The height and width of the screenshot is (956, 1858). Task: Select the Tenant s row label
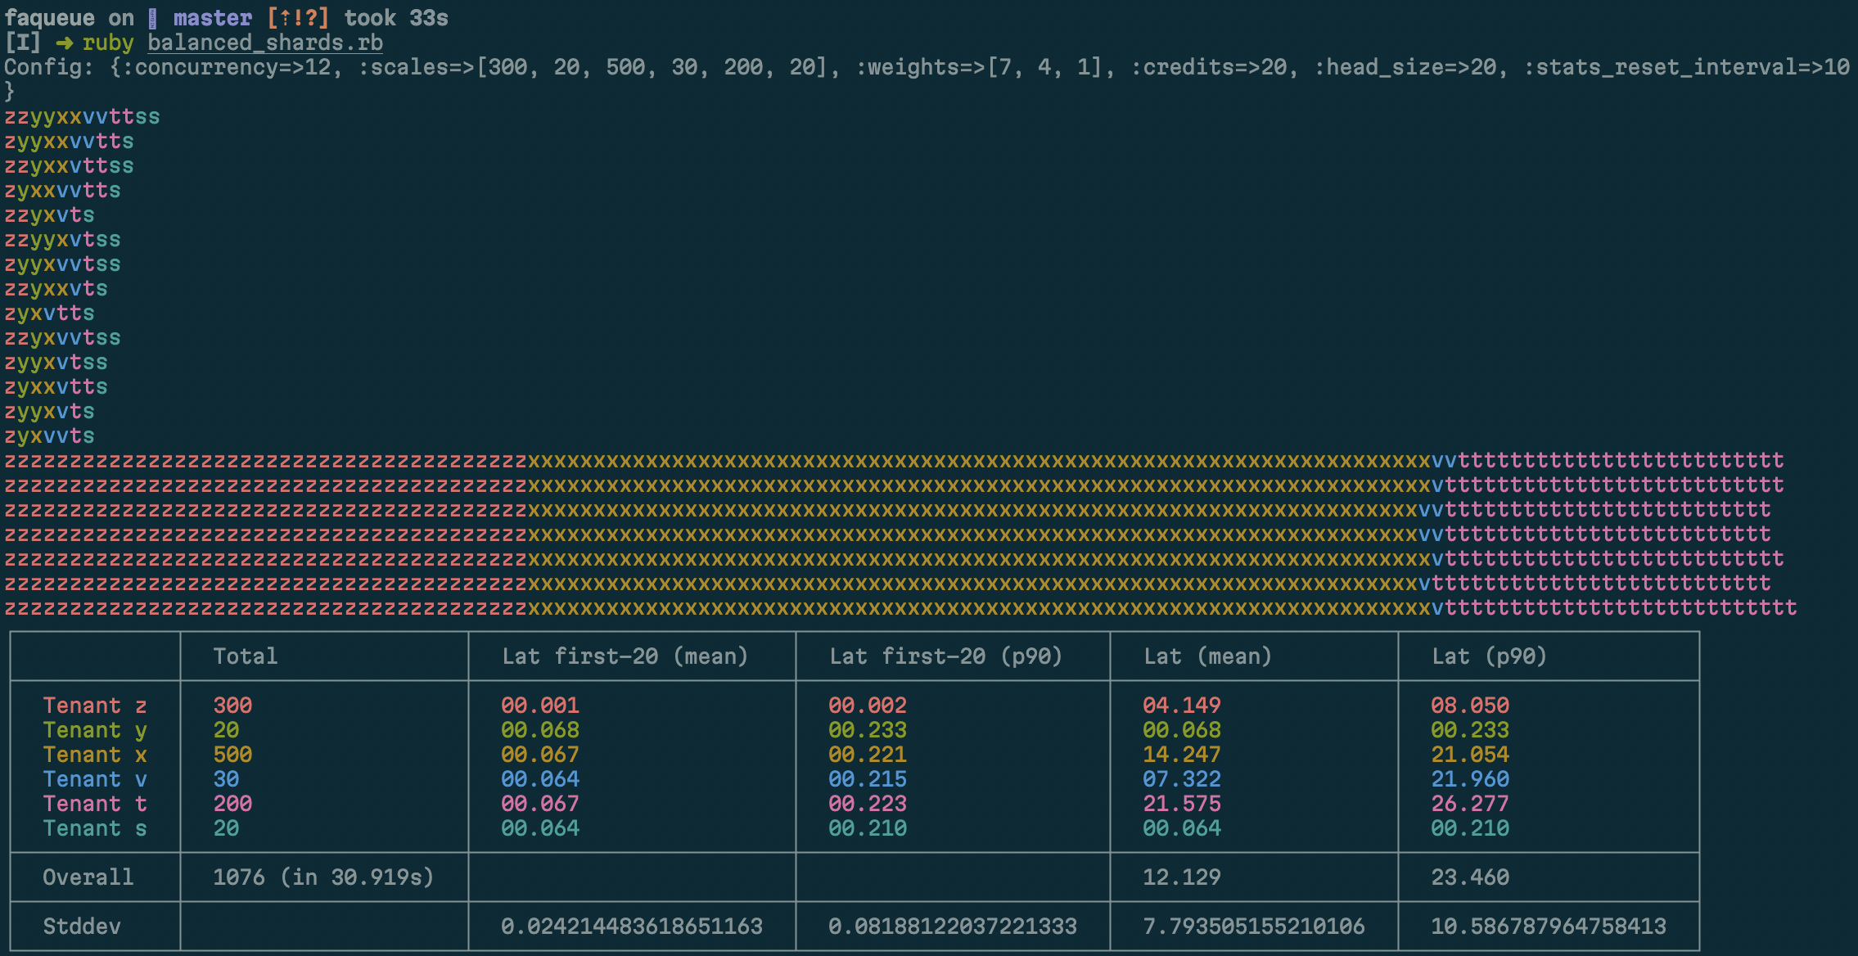[x=95, y=828]
